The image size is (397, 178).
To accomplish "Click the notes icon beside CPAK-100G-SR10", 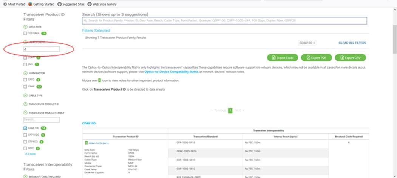I will pos(86,143).
